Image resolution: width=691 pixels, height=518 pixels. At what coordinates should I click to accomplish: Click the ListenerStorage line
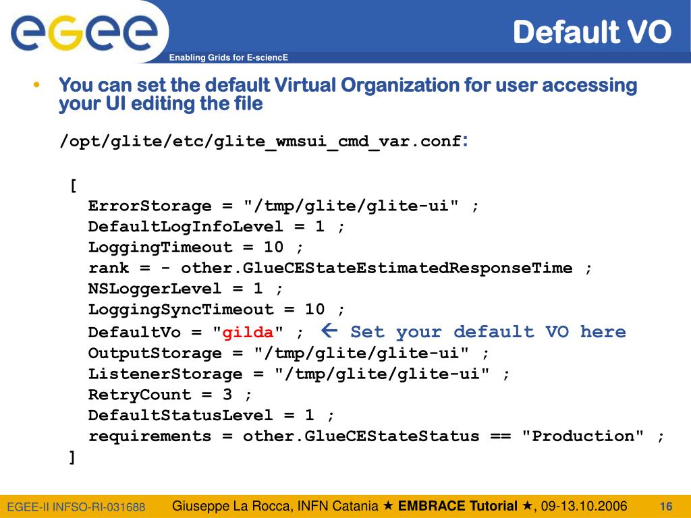point(299,374)
